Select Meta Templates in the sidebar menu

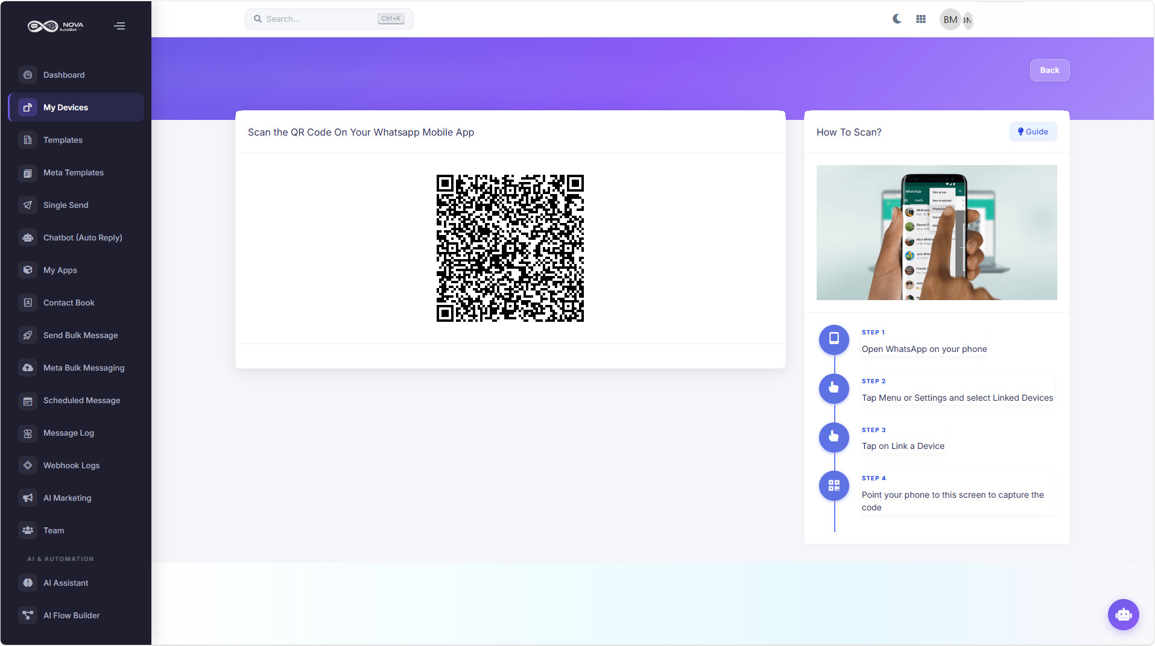(x=73, y=172)
